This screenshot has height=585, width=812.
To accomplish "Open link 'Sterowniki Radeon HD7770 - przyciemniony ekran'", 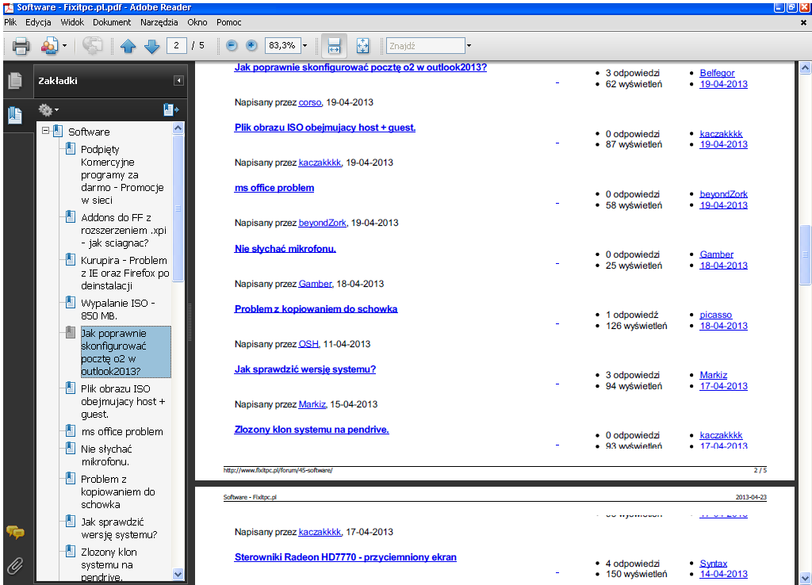I will point(346,557).
